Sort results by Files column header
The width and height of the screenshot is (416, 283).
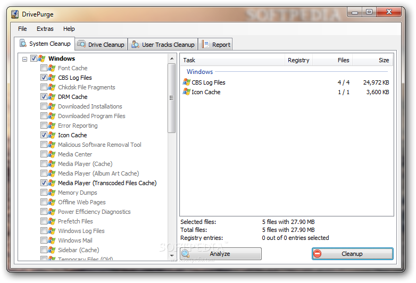pyautogui.click(x=332, y=60)
